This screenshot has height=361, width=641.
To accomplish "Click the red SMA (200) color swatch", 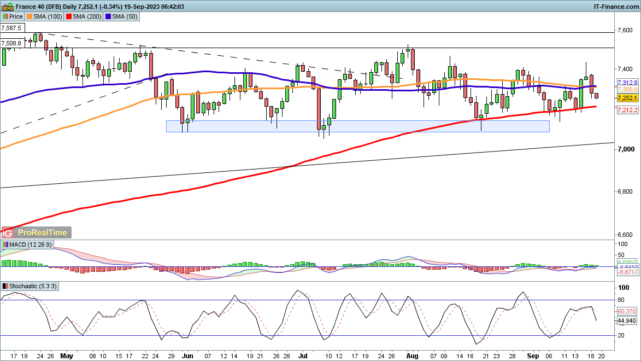I will click(69, 17).
